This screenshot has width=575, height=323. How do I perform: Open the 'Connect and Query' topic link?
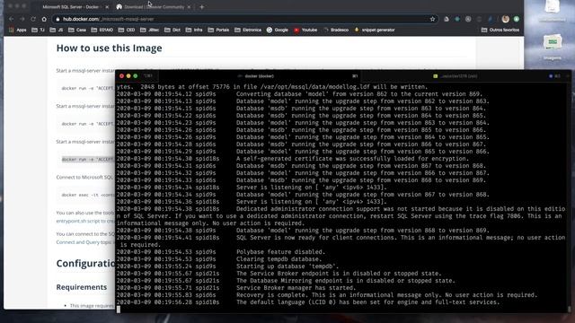coord(85,242)
